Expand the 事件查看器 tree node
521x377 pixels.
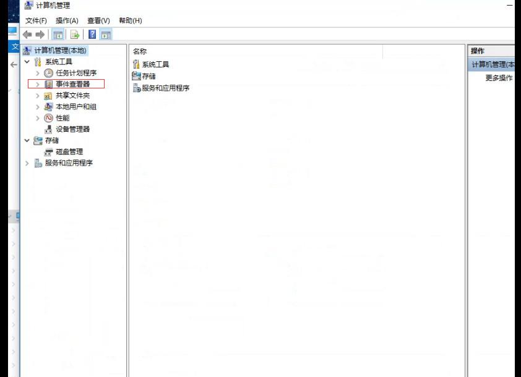tap(38, 84)
